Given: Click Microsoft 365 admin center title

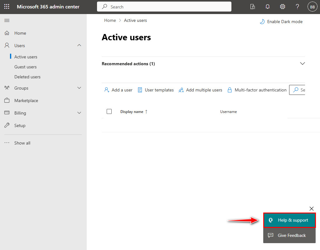Looking at the screenshot, I should point(48,7).
